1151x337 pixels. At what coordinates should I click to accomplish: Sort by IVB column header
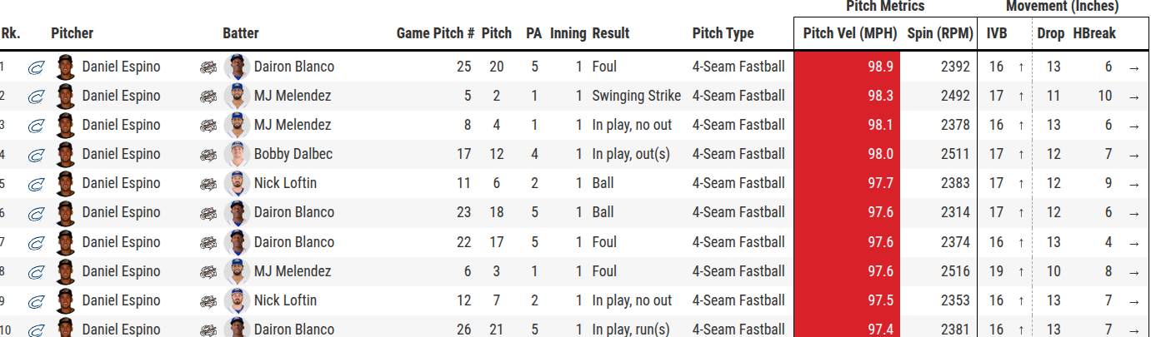click(997, 33)
